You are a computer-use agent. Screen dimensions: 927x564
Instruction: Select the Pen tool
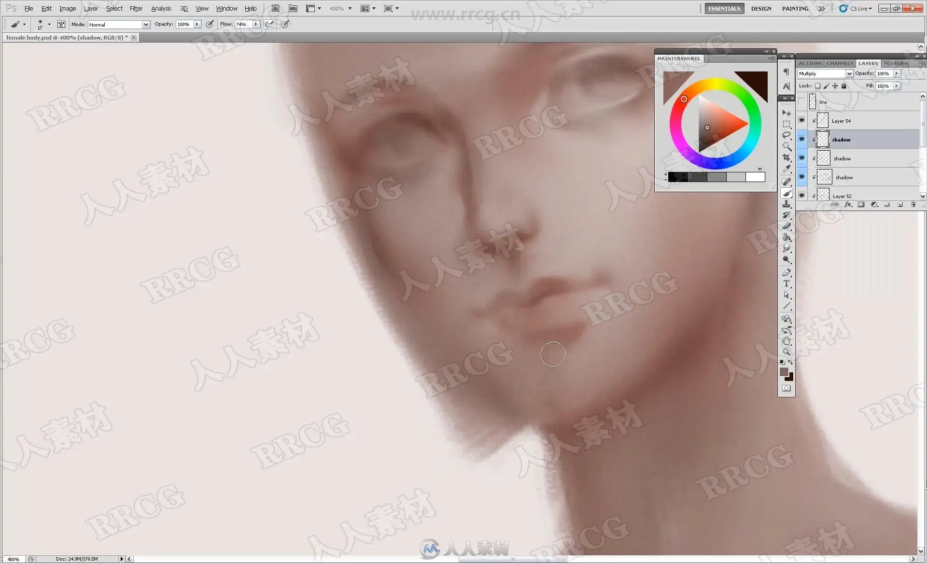(x=787, y=272)
